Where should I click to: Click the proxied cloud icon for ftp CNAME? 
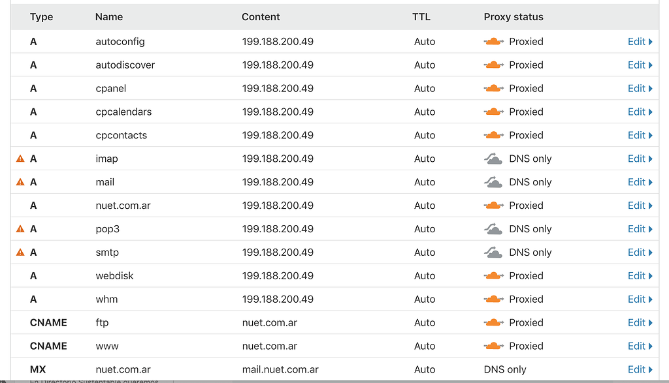pyautogui.click(x=493, y=322)
